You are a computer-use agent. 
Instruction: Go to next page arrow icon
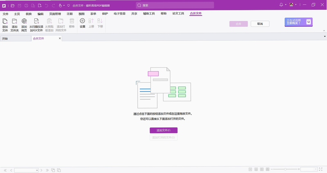pyautogui.click(x=41, y=170)
